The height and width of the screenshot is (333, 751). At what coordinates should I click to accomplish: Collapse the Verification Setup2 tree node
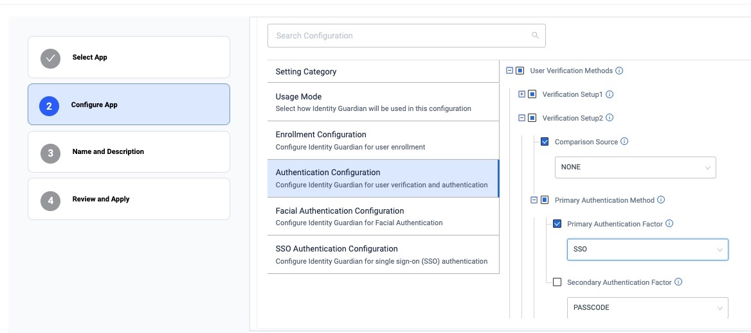[521, 118]
